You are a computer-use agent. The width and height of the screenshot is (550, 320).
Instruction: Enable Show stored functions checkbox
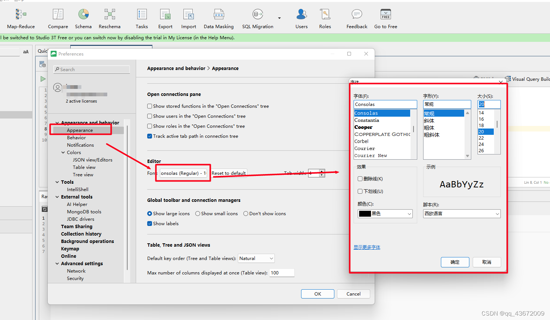click(x=150, y=106)
